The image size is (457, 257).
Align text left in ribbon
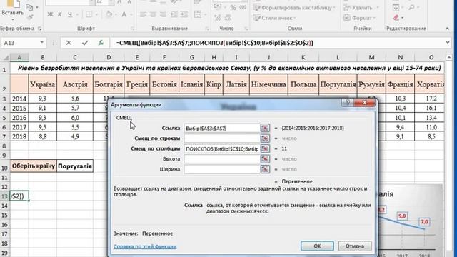coord(143,14)
